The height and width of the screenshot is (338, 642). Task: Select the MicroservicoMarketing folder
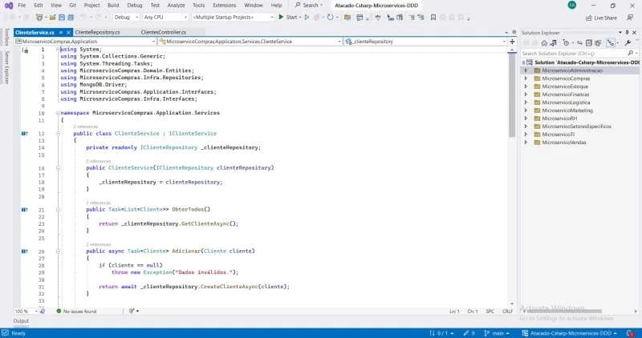(x=567, y=111)
